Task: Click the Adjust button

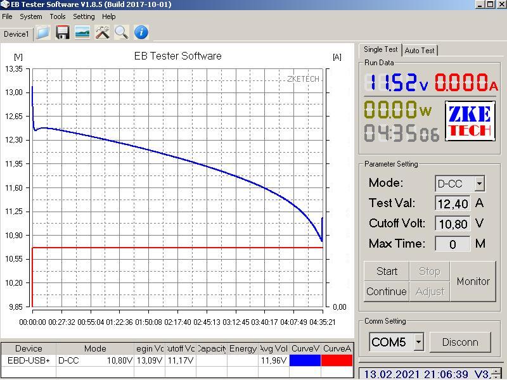Action: coord(430,291)
